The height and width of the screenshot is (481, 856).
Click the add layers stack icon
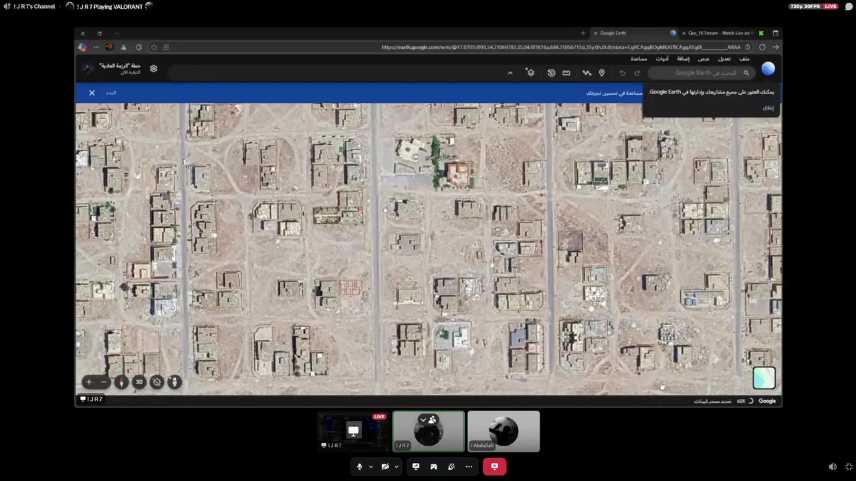530,73
